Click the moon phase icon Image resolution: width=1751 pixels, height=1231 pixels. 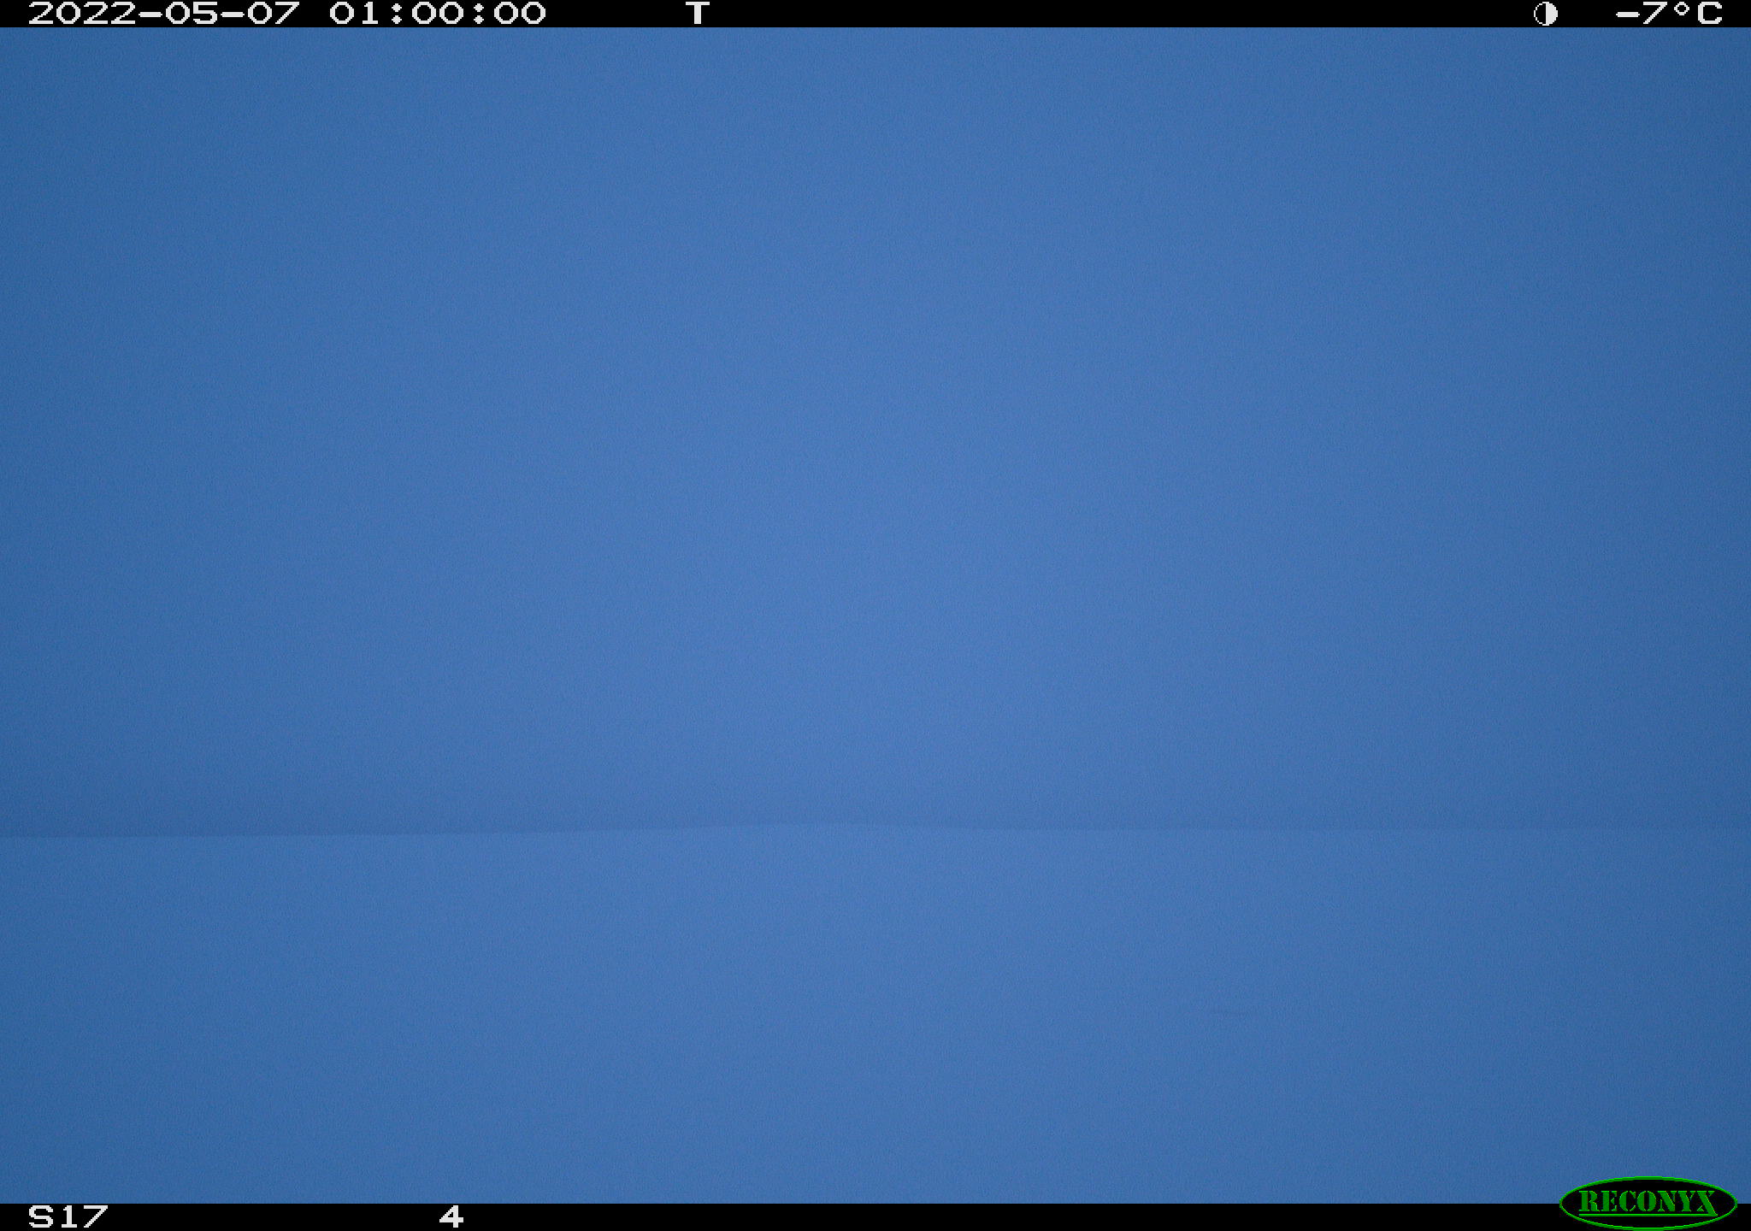(x=1545, y=14)
